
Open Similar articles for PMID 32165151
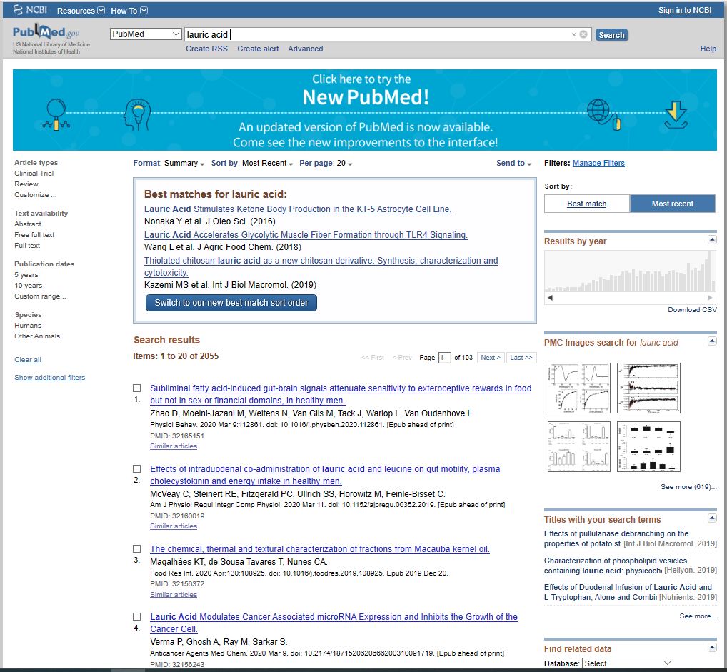tap(174, 446)
